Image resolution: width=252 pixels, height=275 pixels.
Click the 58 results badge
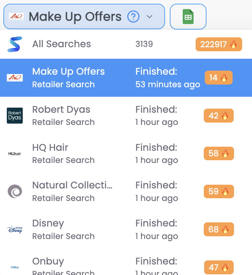click(219, 153)
